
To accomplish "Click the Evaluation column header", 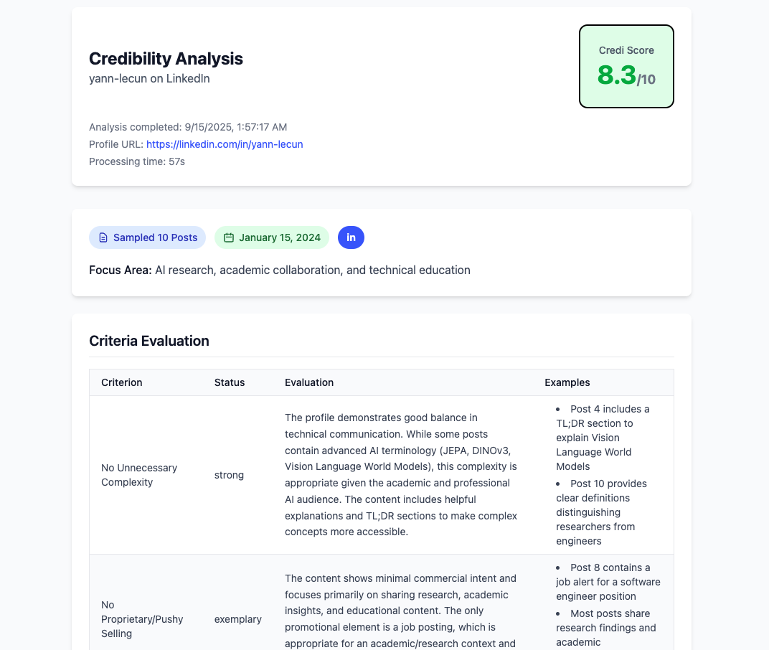I will click(x=309, y=382).
